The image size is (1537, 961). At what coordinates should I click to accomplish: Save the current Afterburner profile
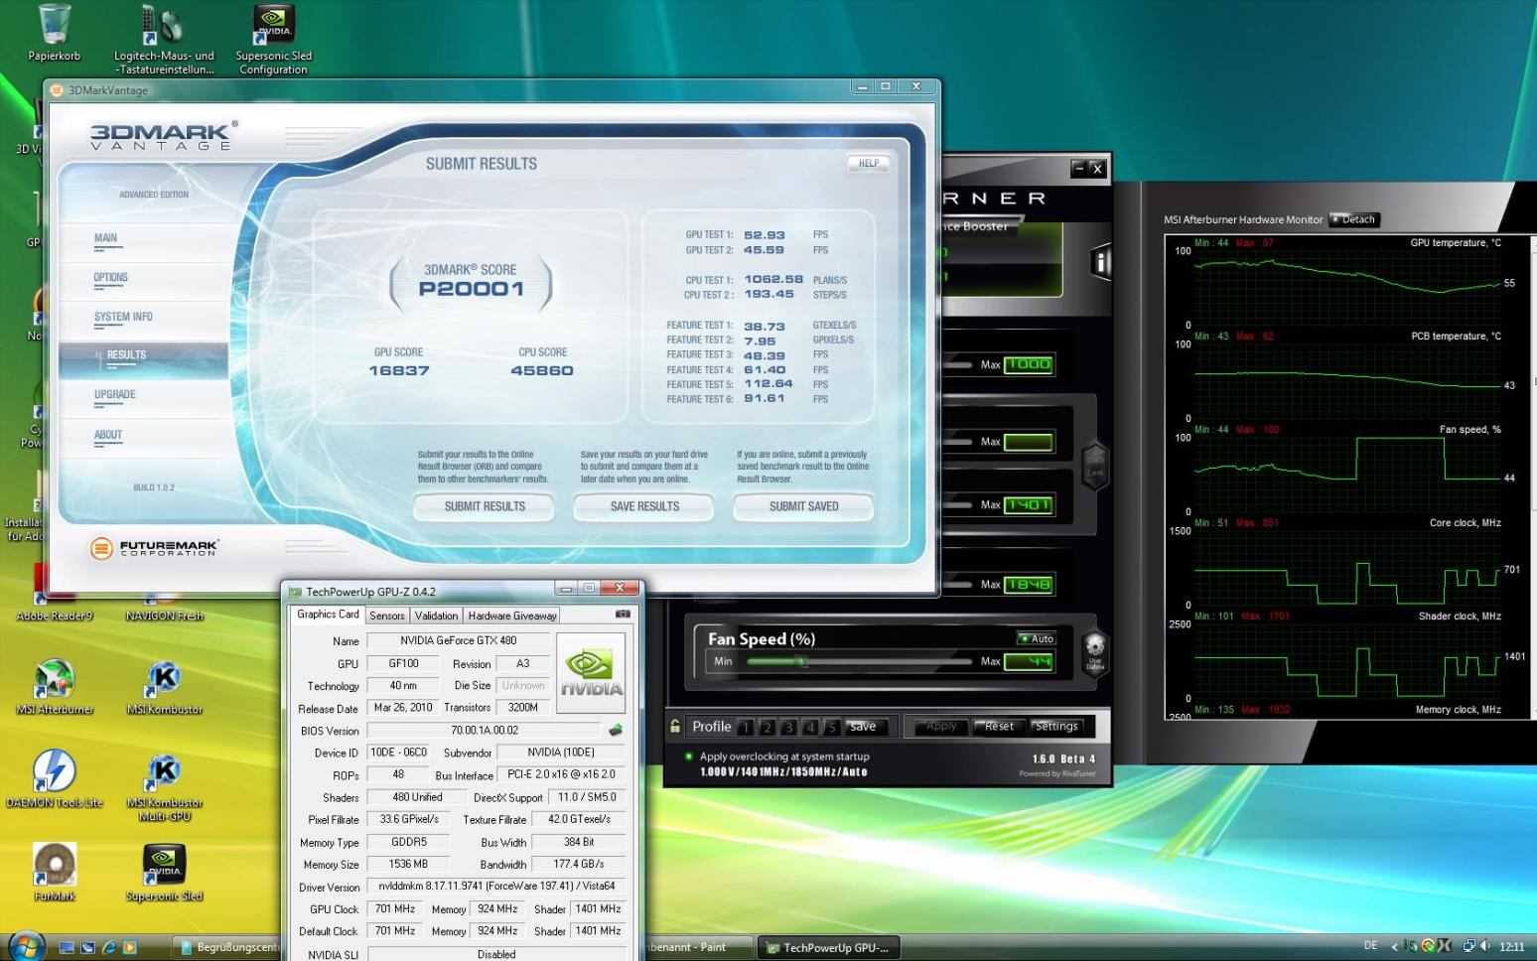pos(863,727)
